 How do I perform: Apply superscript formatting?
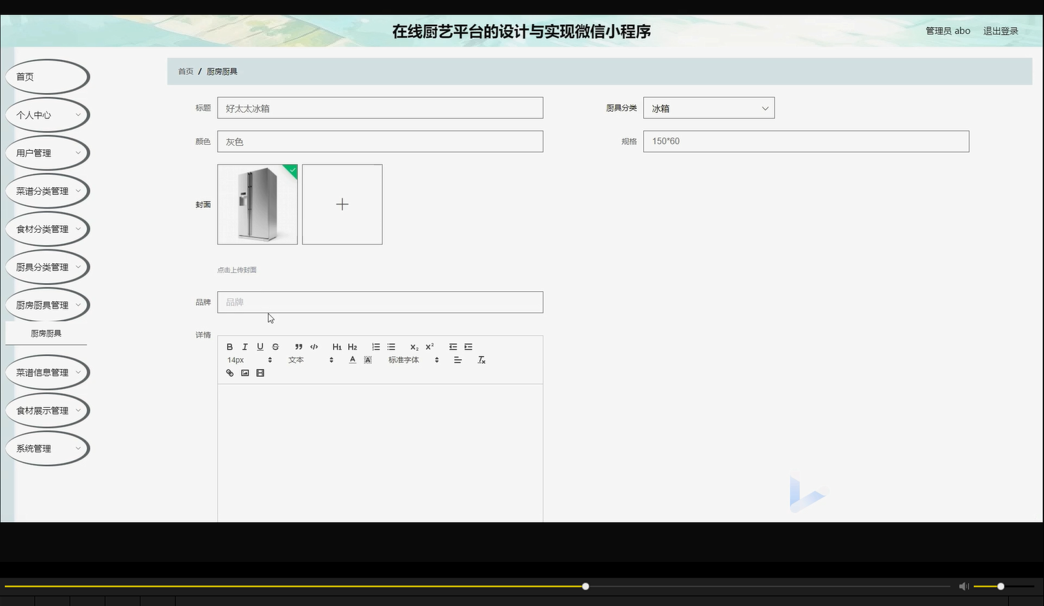tap(430, 347)
